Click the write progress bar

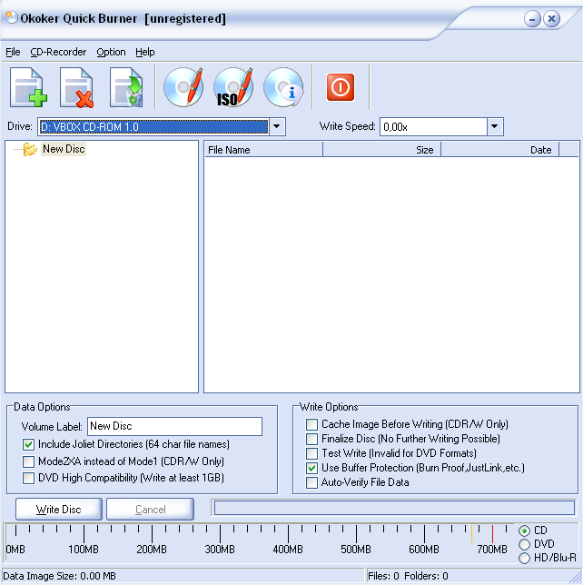[394, 508]
